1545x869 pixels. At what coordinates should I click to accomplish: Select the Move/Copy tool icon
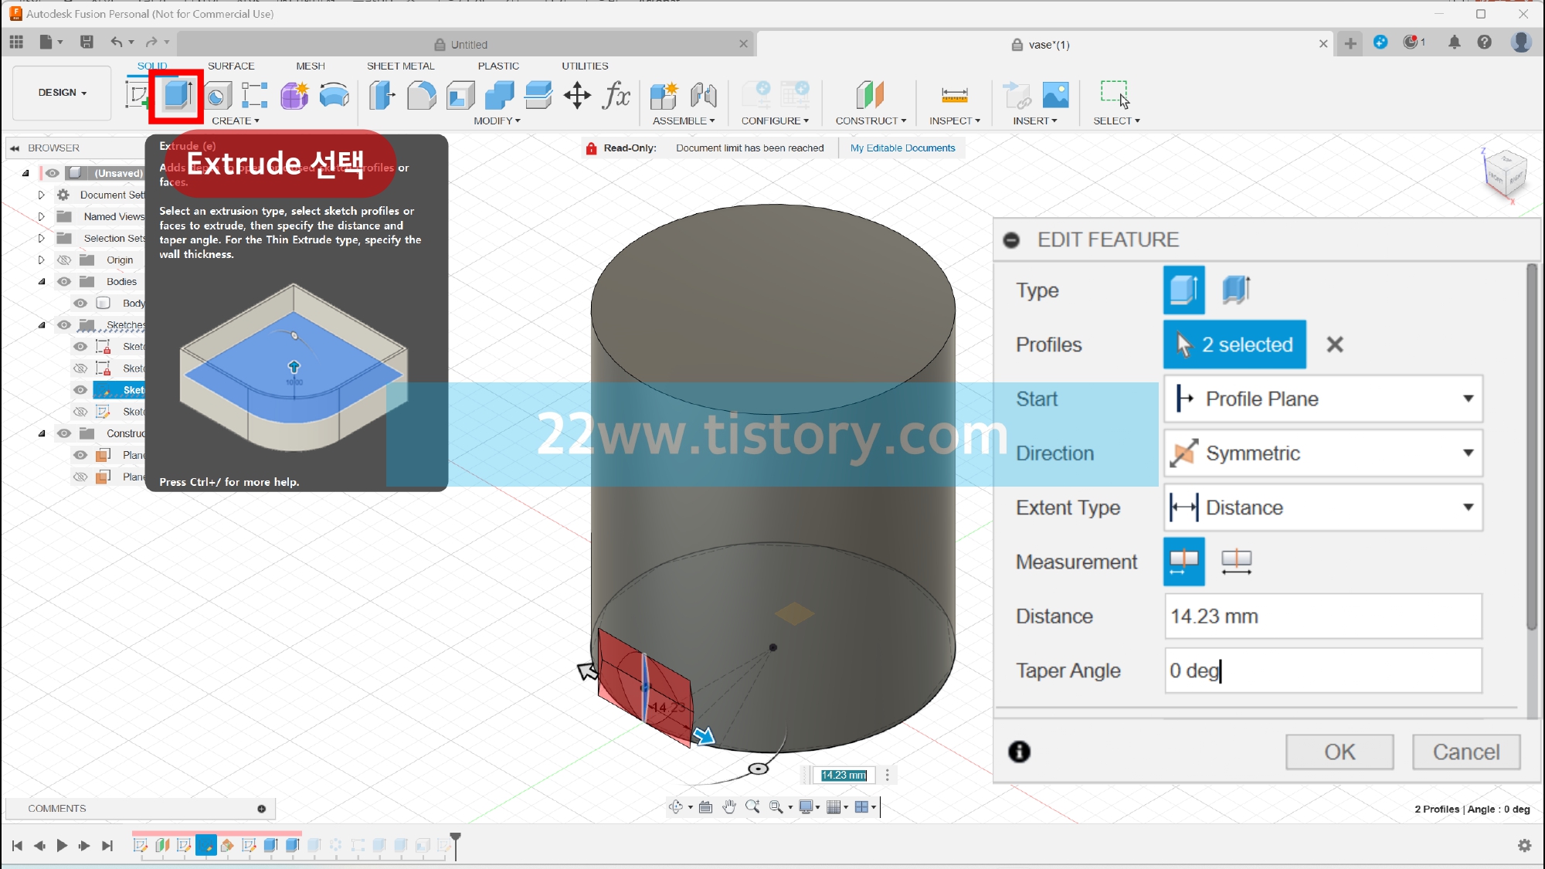[577, 96]
